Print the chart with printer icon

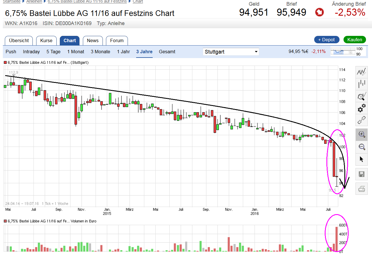[x=361, y=189]
